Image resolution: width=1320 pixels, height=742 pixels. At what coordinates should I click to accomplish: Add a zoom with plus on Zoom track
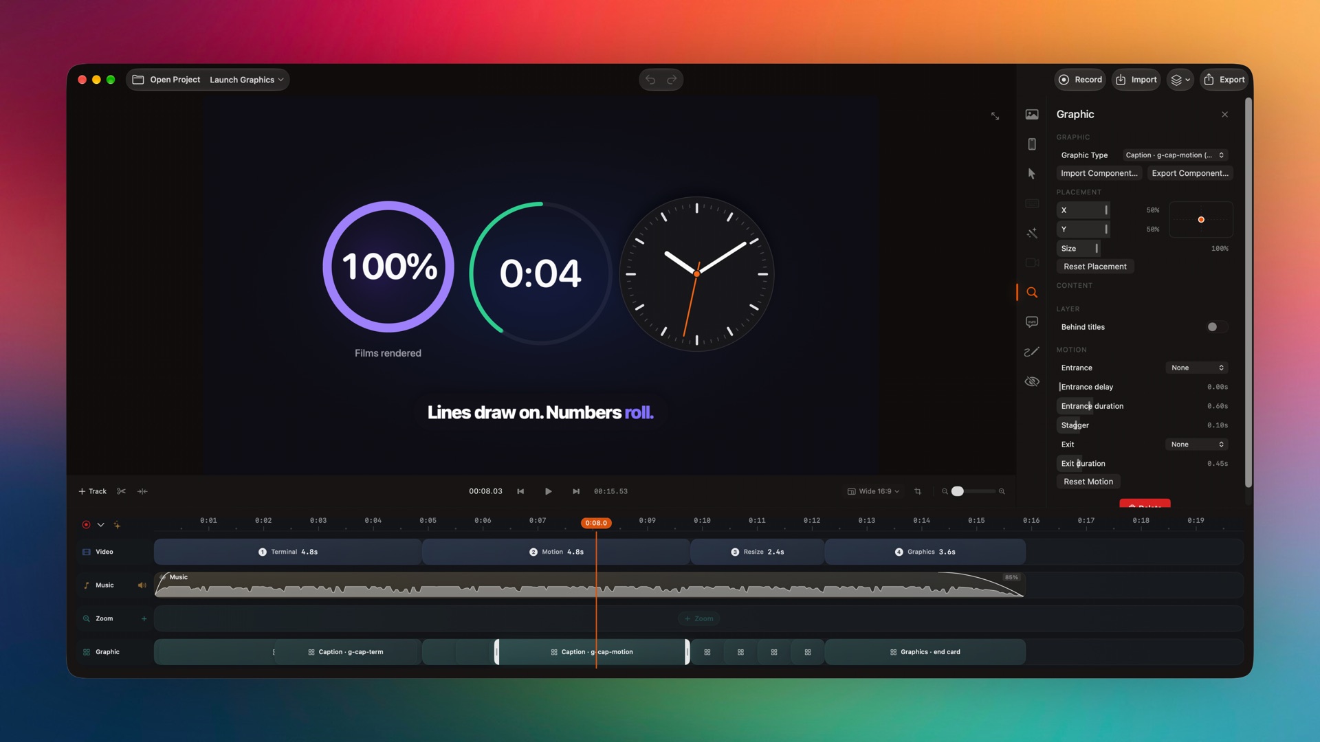click(144, 619)
